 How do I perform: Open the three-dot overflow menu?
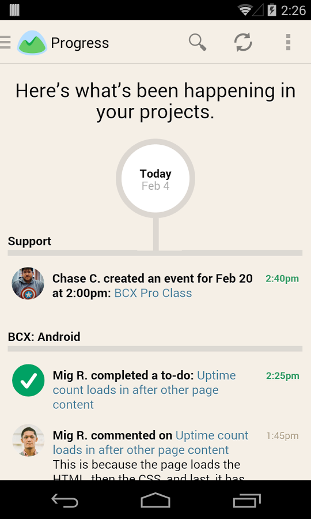(288, 42)
